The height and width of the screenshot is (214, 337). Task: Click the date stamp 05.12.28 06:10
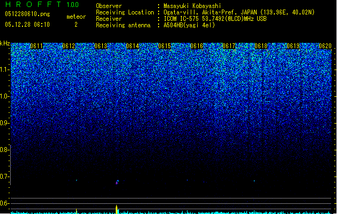click(x=27, y=25)
